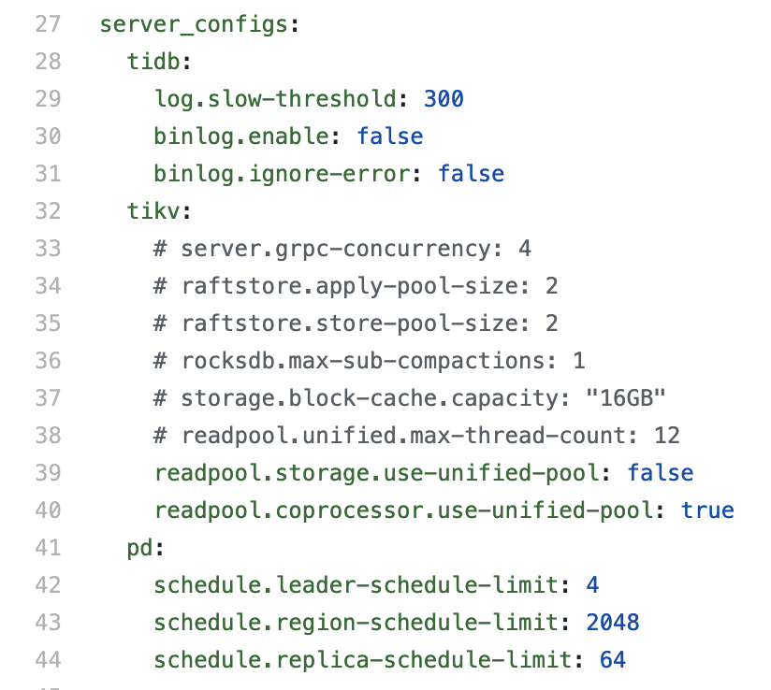771x690 pixels.
Task: Click line number 31
Action: [49, 174]
